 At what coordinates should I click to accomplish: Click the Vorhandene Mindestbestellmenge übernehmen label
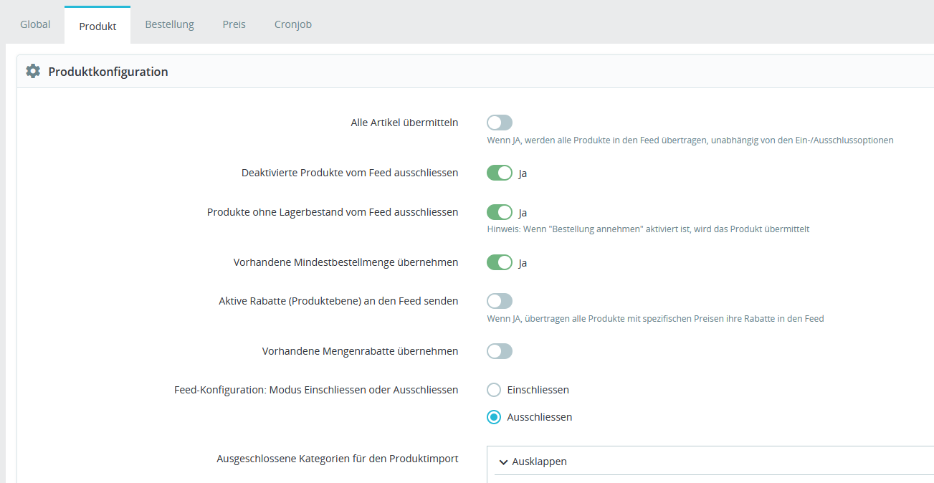coord(346,262)
